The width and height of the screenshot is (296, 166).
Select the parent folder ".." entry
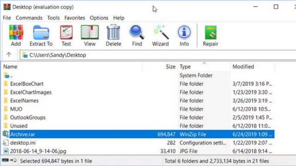click(x=11, y=76)
